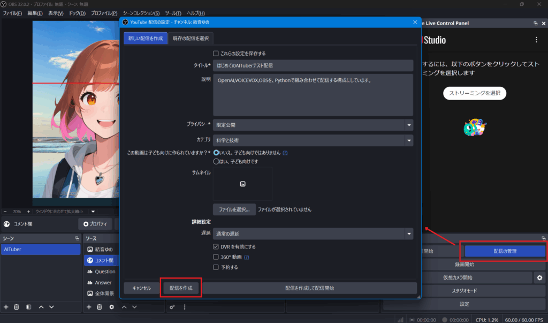Image resolution: width=548 pixels, height=323 pixels.
Task: Click the scene filters icon in the Scenes panel
Action: tap(28, 307)
